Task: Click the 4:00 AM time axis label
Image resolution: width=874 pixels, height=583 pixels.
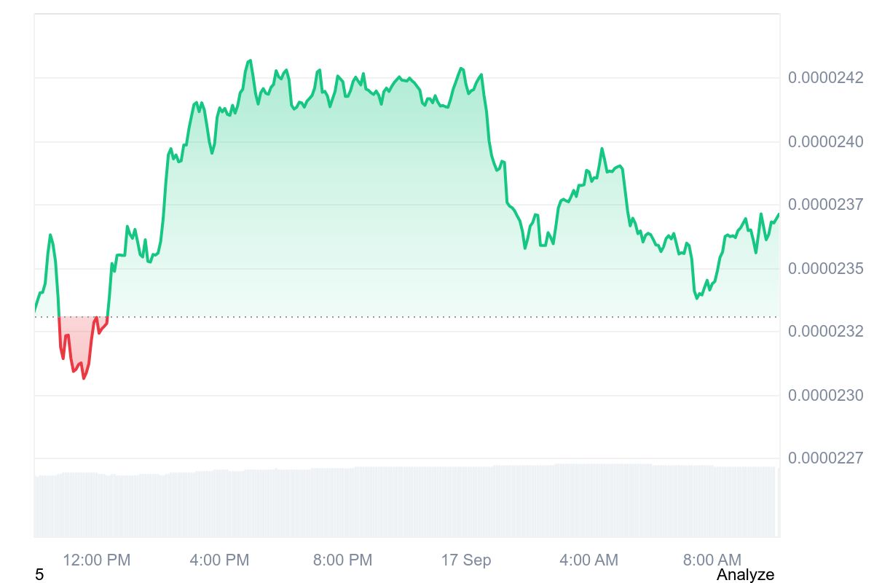Action: 588,560
